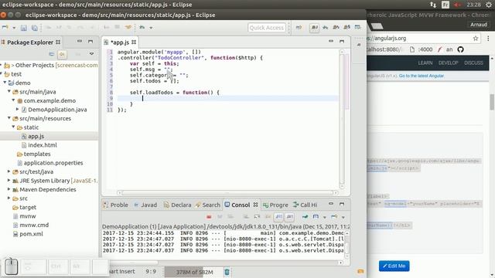Open the Declaration view tab
The height and width of the screenshot is (278, 495).
click(x=177, y=205)
